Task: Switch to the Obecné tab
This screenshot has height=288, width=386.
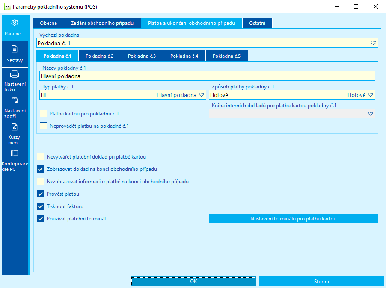Action: pyautogui.click(x=48, y=23)
